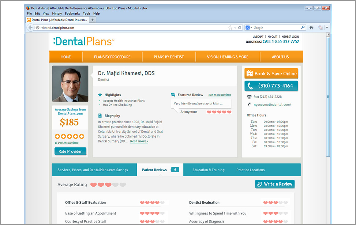Click the "$185" average savings amount

(69, 122)
